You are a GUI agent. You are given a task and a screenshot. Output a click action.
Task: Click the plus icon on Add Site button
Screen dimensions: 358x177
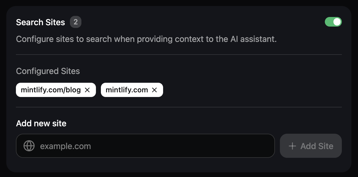pos(292,146)
